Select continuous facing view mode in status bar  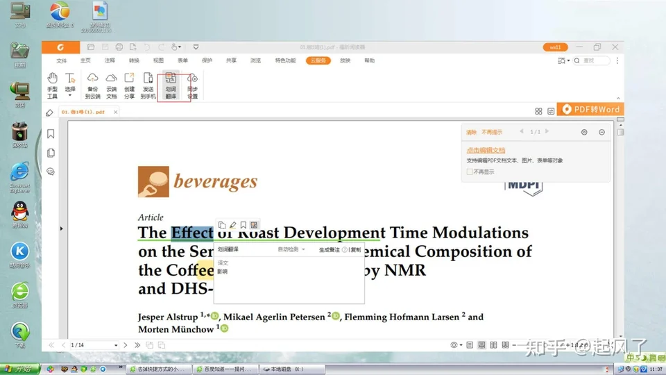tap(506, 345)
